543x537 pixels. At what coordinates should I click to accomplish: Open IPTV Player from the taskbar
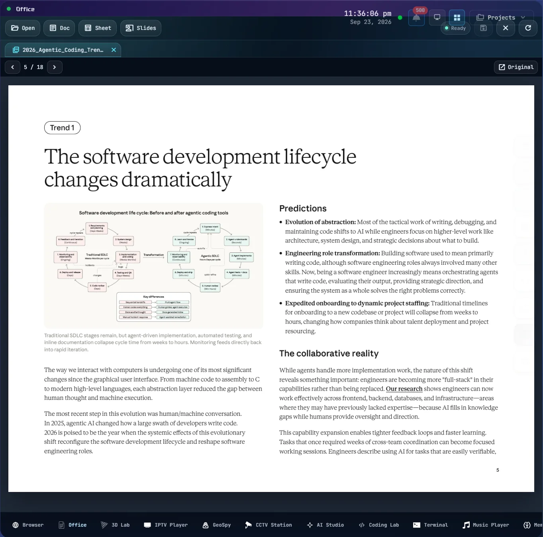click(x=166, y=525)
